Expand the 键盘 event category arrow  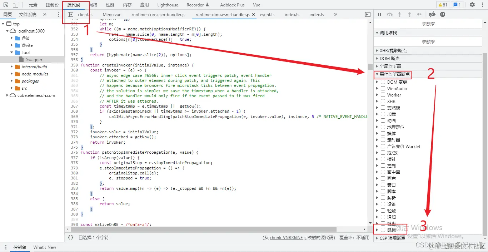click(x=377, y=223)
